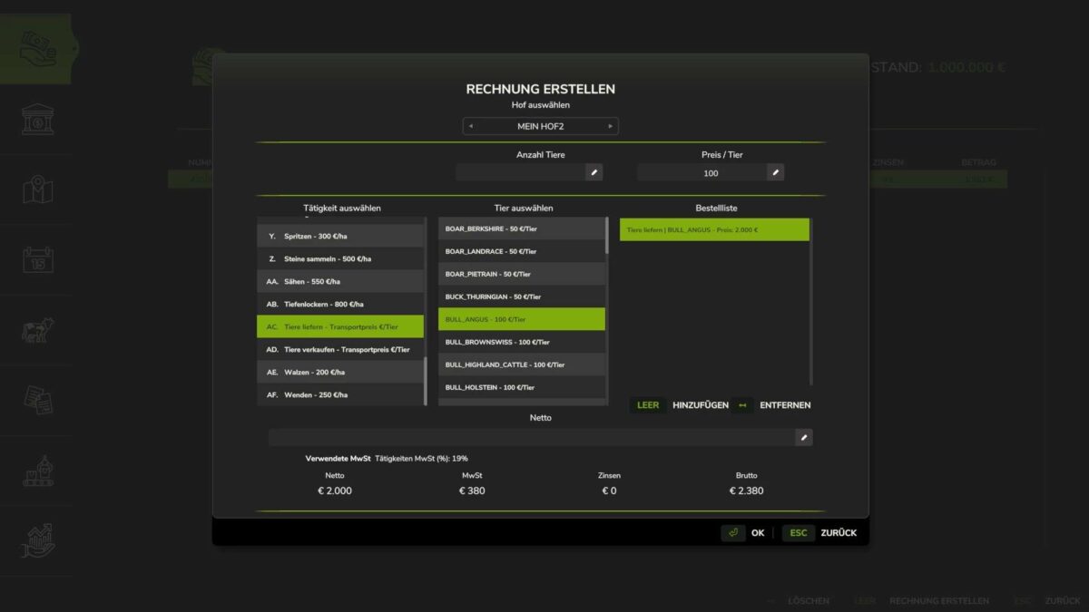The width and height of the screenshot is (1089, 612).
Task: Select the cow livestock sidebar icon
Action: pos(38,329)
